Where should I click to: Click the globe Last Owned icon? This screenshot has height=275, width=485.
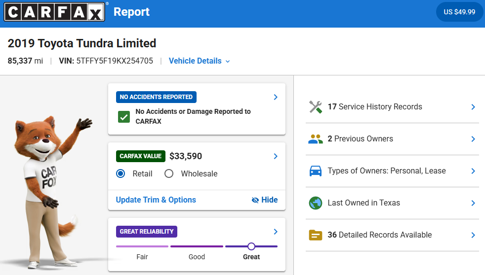[x=316, y=203]
